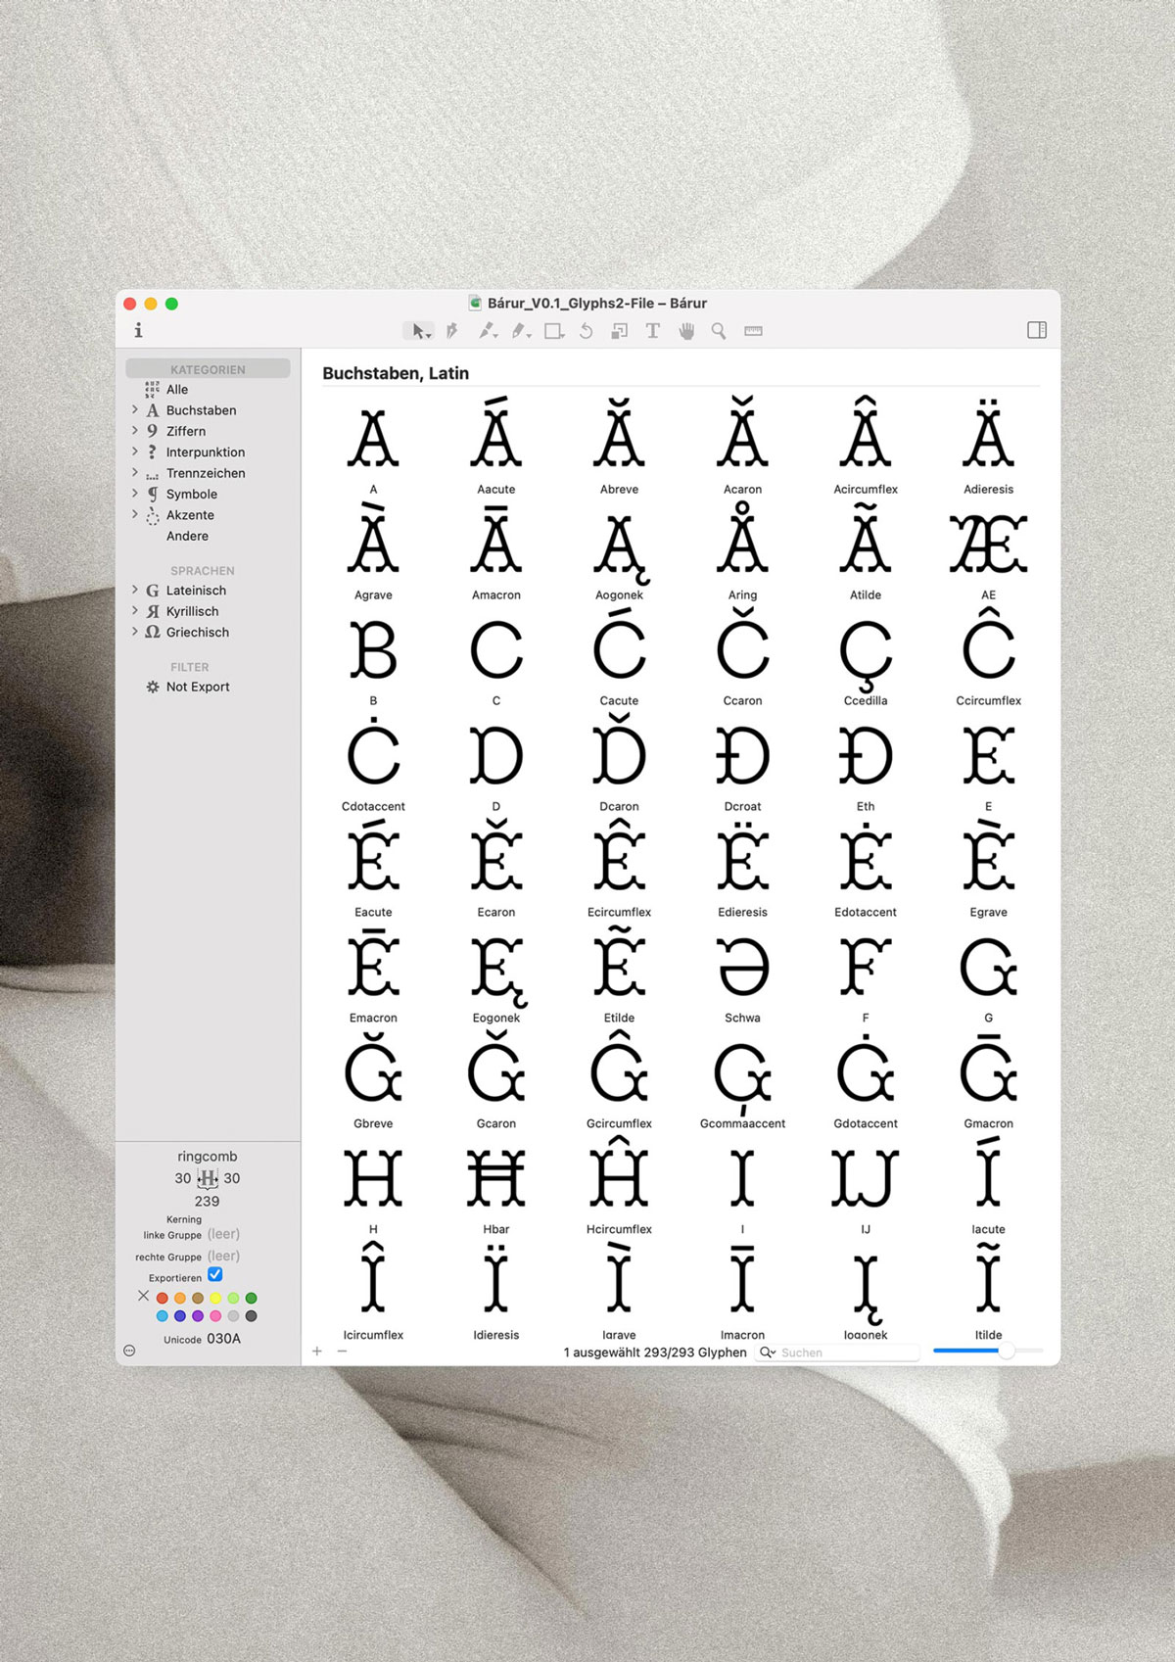Toggle the Exportieren checkbox
The height and width of the screenshot is (1662, 1175).
[x=215, y=1274]
